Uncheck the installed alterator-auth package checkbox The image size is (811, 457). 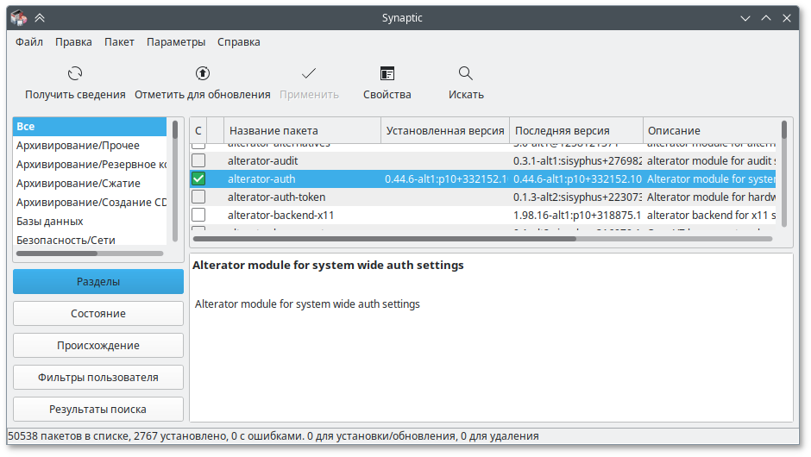198,179
